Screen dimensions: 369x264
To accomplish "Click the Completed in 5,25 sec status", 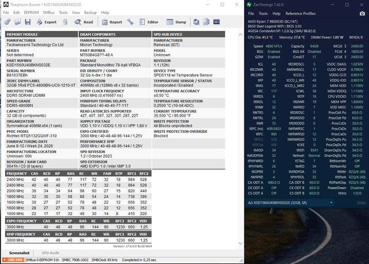I will (x=140, y=260).
